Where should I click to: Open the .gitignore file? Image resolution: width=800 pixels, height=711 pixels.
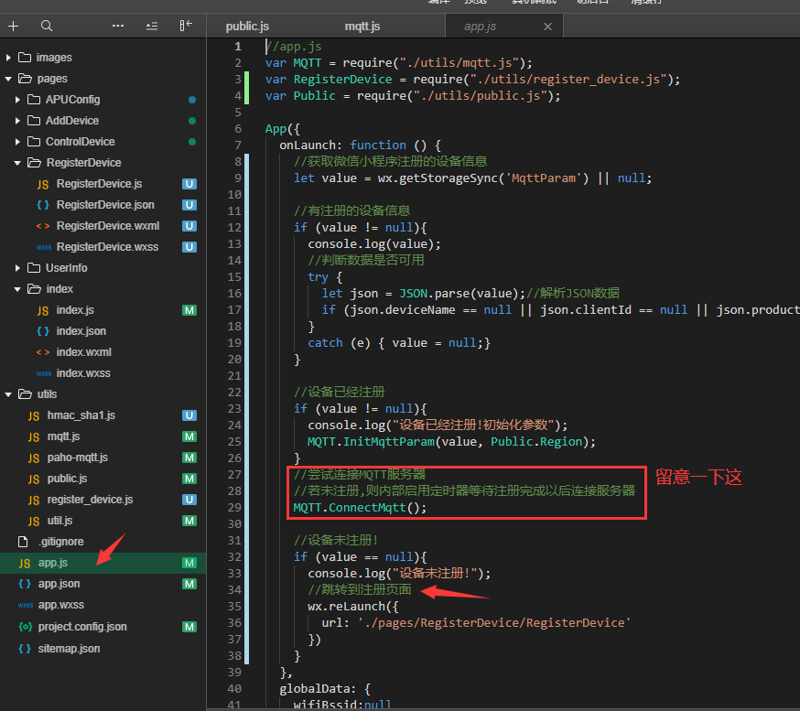[60, 542]
